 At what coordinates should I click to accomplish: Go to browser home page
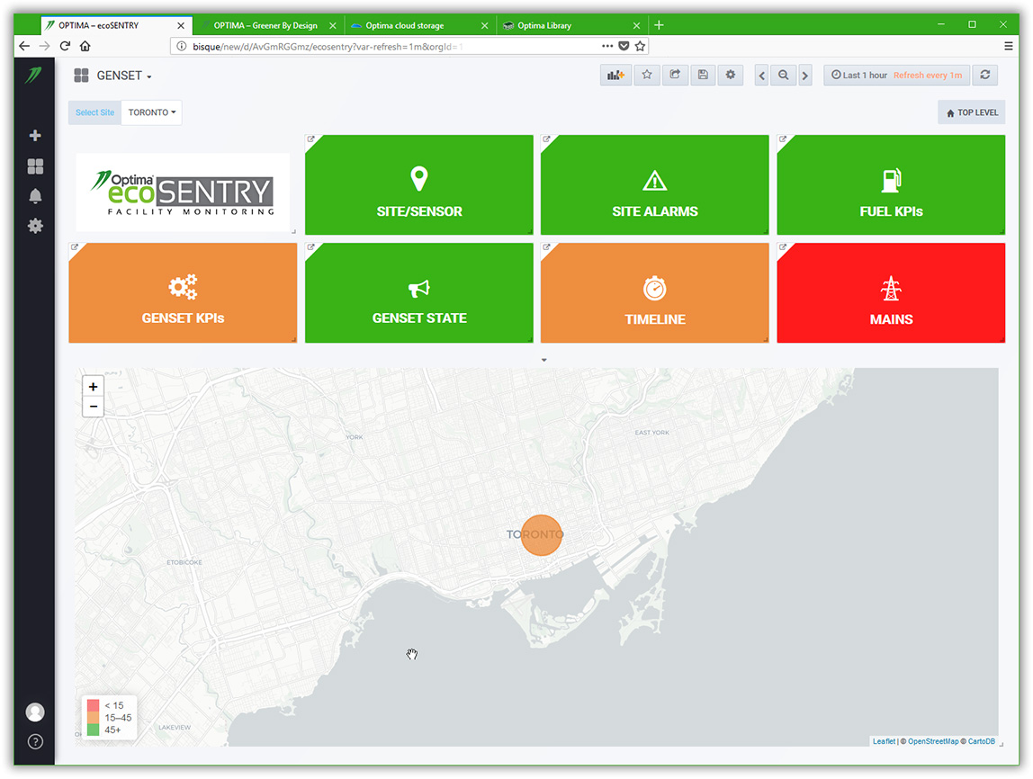coord(85,46)
